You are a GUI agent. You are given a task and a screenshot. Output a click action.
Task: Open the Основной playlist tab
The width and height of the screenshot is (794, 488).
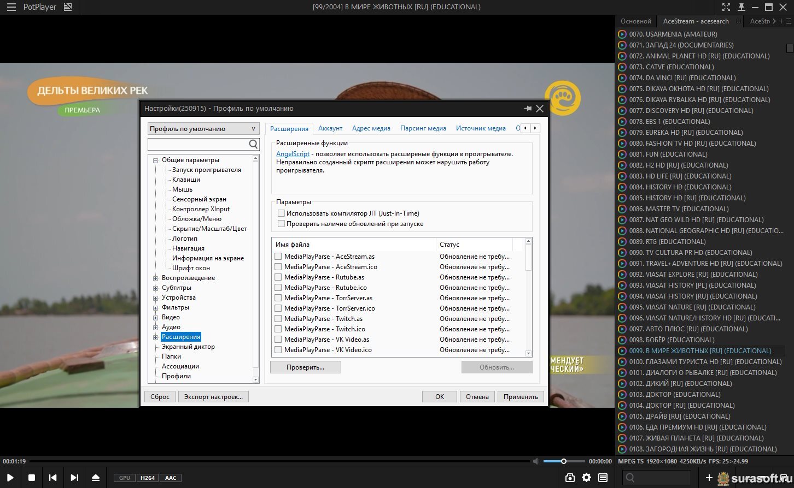coord(635,21)
